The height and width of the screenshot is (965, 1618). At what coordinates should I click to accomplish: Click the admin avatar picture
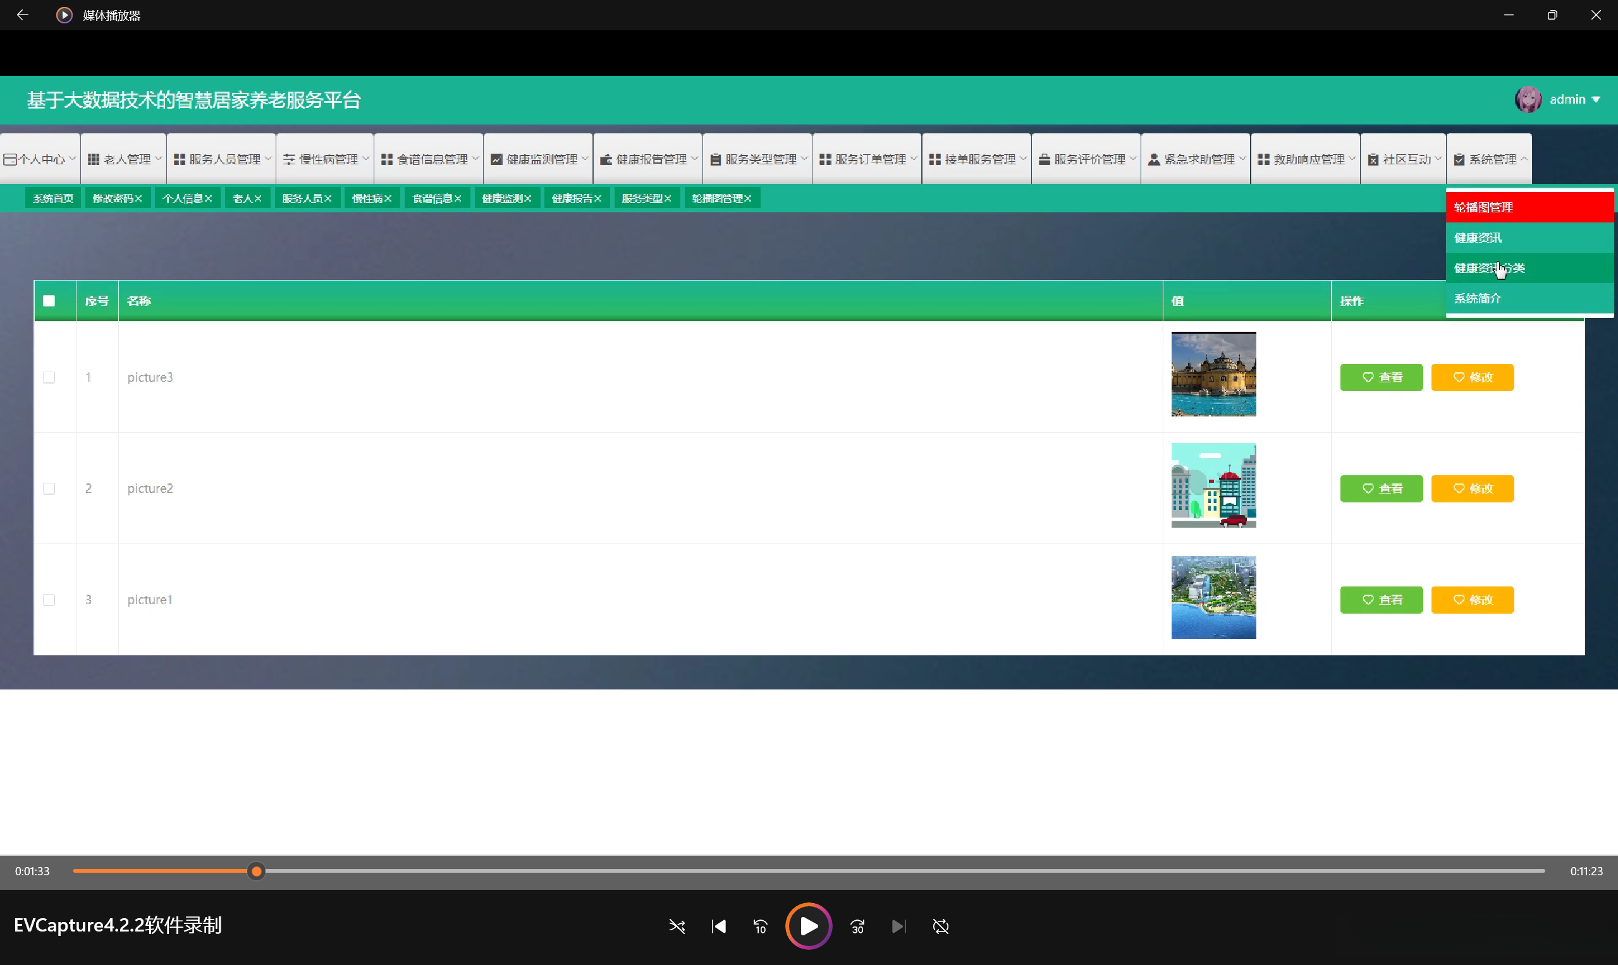coord(1528,99)
